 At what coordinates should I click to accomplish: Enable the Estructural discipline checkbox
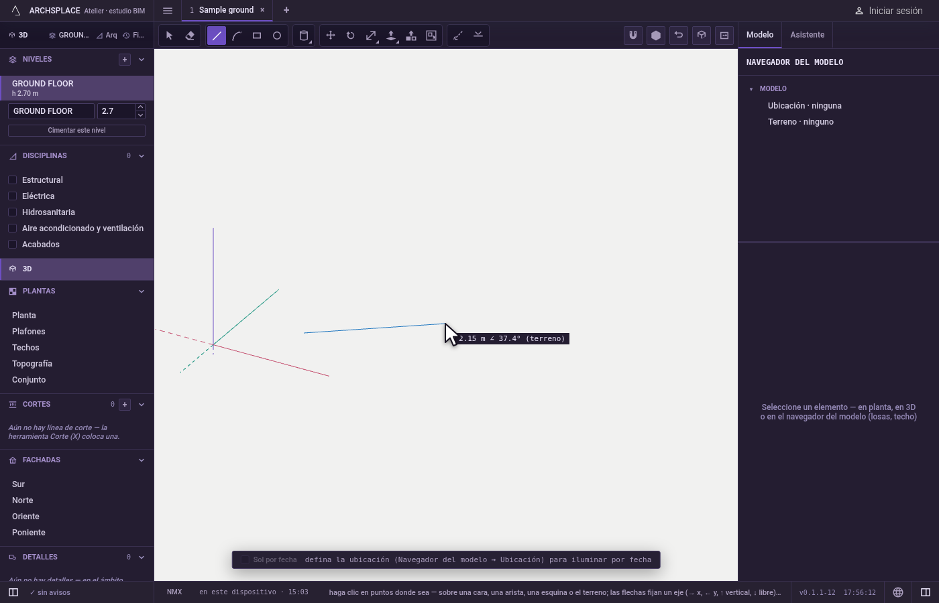click(x=12, y=180)
